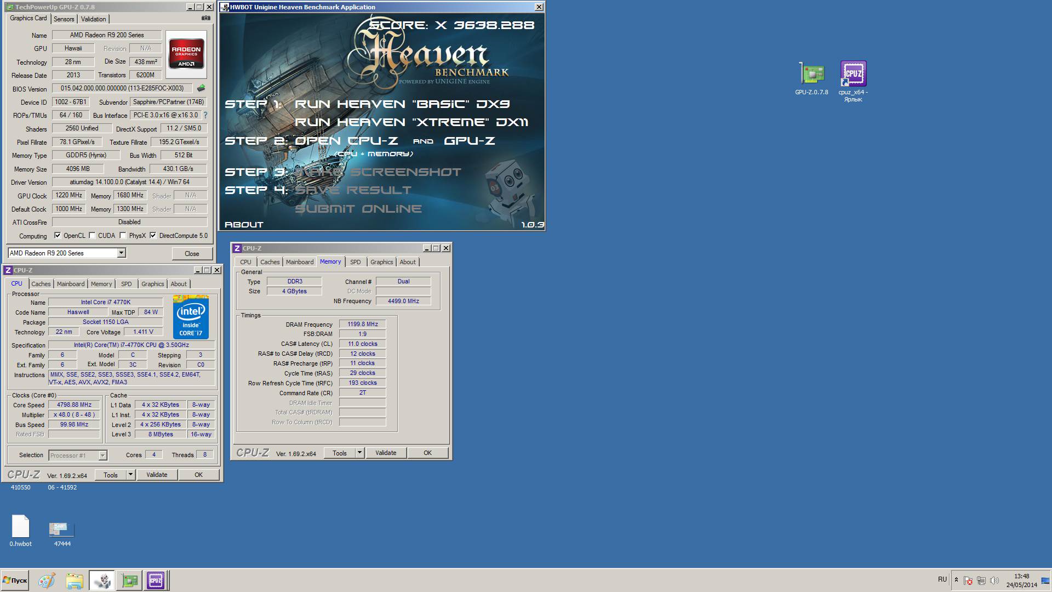This screenshot has width=1052, height=592.
Task: Click the Radeon Graphics AMD logo
Action: click(x=186, y=54)
